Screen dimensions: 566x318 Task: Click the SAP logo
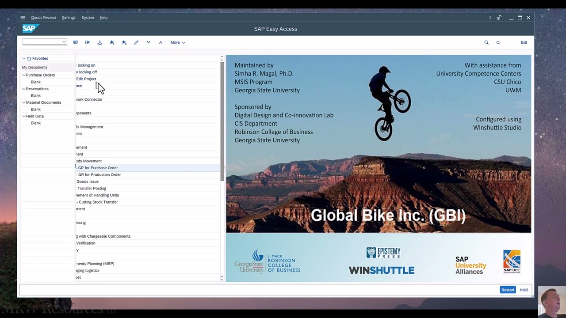[x=31, y=28]
